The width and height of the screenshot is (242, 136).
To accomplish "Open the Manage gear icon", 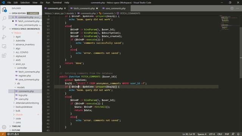I will [x=4, y=127].
